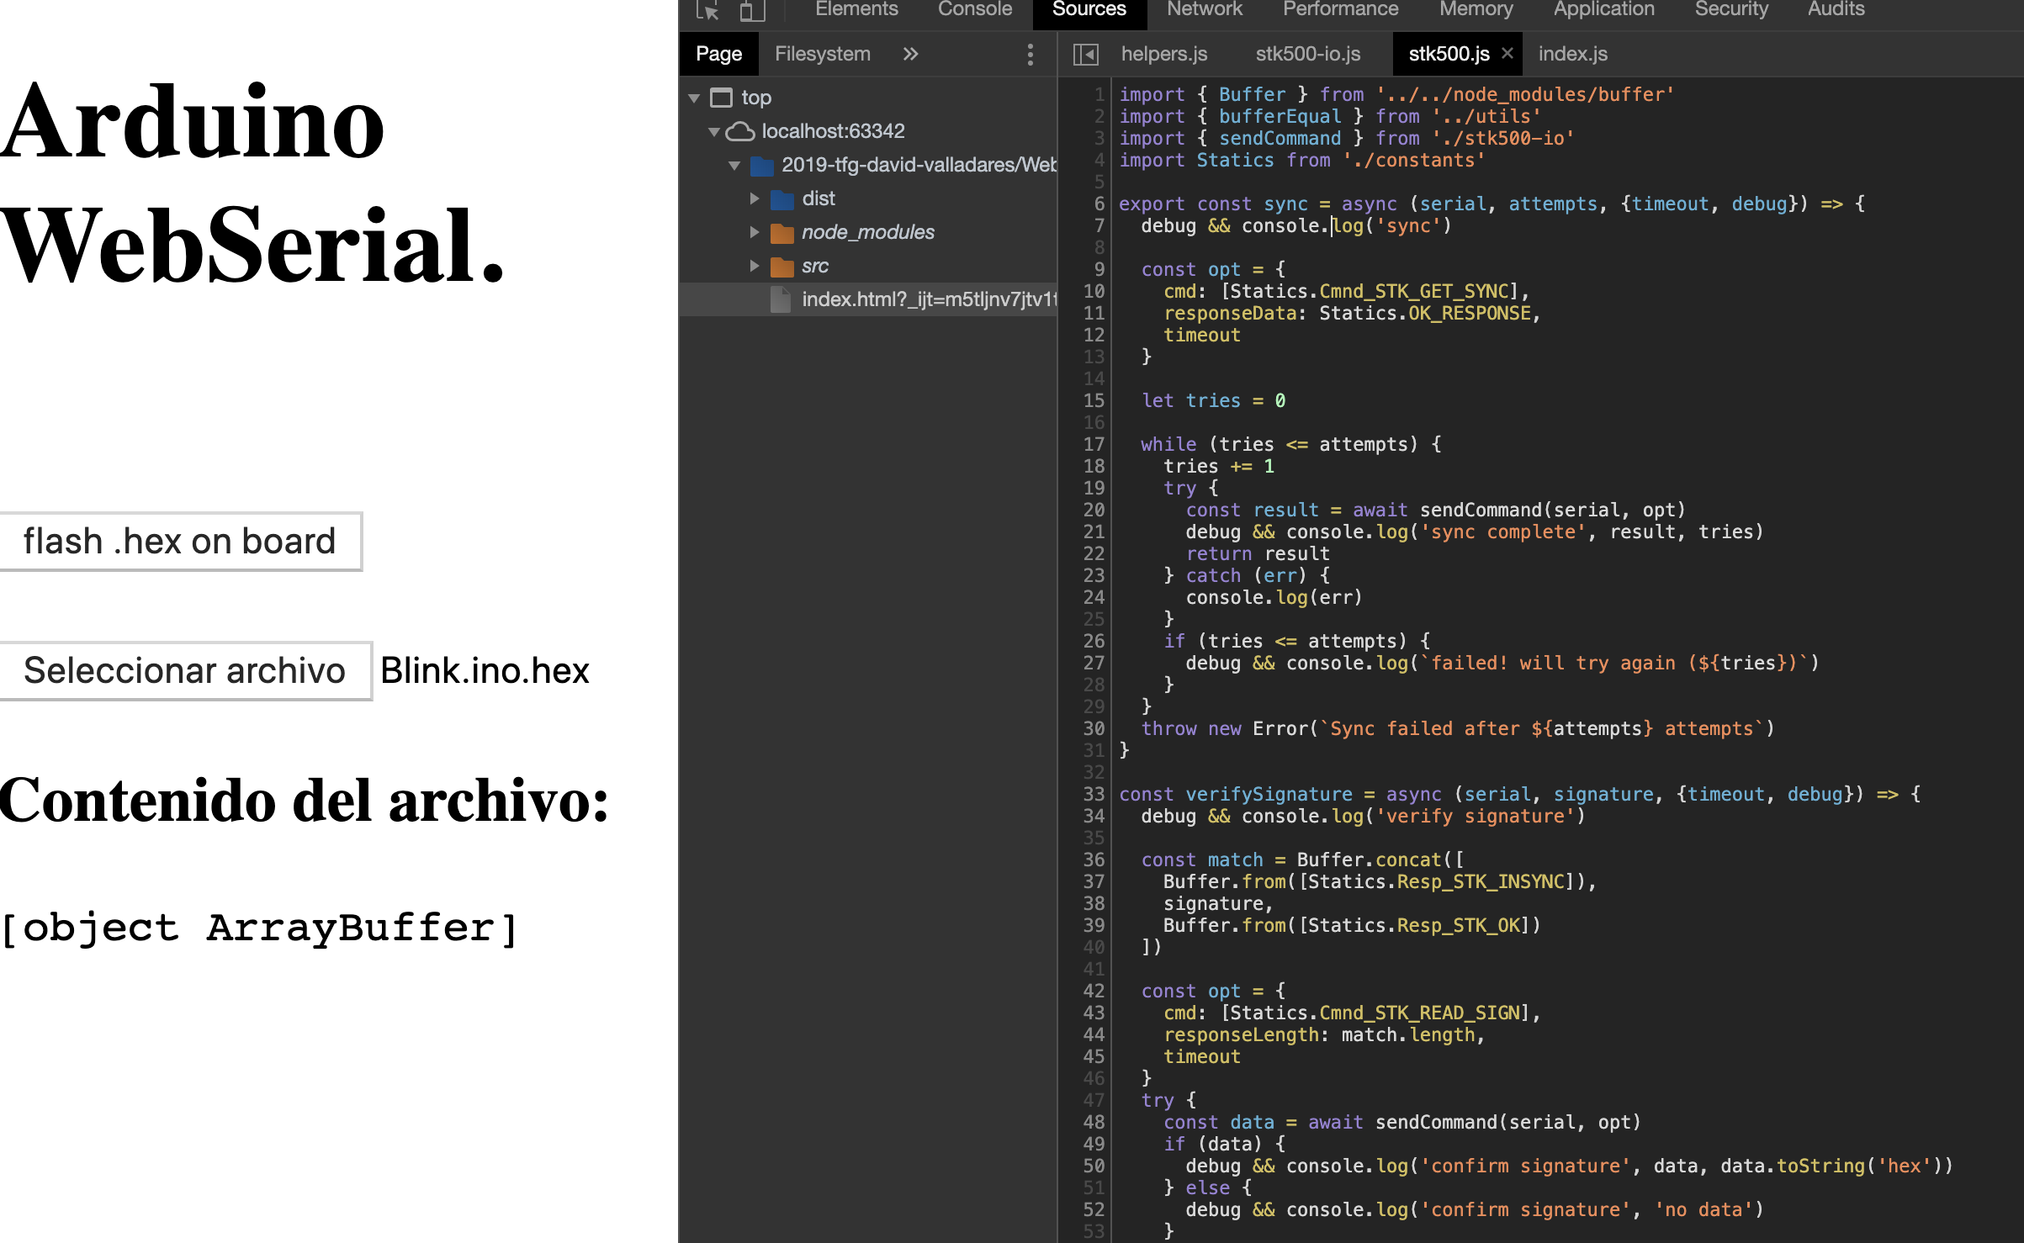This screenshot has width=2024, height=1243.
Task: Open the Network panel tab
Action: [x=1204, y=10]
